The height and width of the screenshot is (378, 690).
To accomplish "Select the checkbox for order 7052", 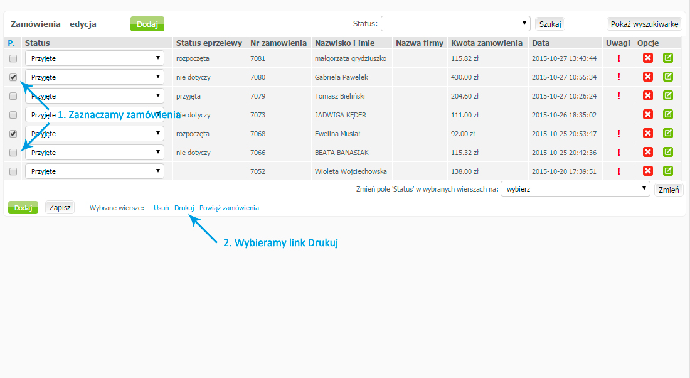I will [x=13, y=171].
